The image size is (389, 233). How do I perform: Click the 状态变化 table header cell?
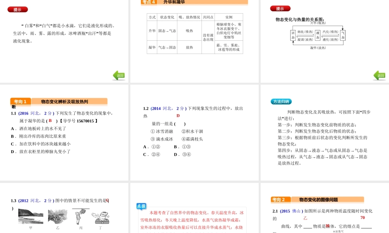(x=167, y=17)
